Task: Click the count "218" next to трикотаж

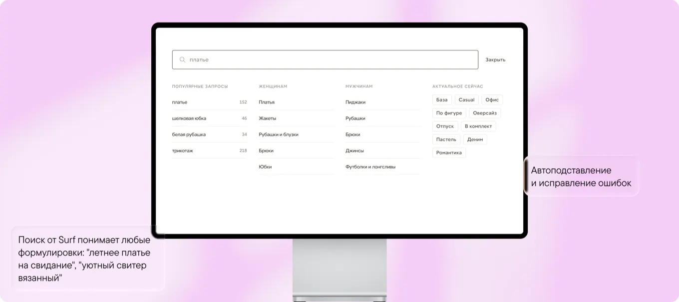Action: coord(243,150)
